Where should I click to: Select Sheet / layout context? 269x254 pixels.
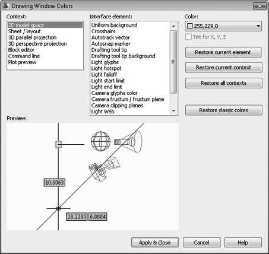(24, 31)
